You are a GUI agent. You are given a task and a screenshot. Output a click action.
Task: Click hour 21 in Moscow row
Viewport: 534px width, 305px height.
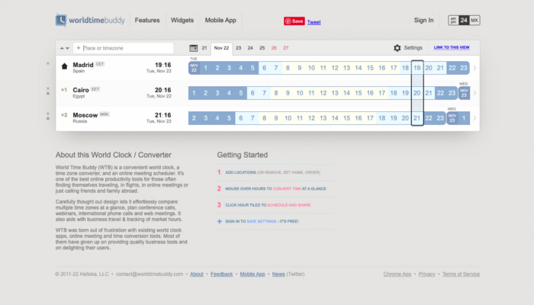tap(417, 118)
